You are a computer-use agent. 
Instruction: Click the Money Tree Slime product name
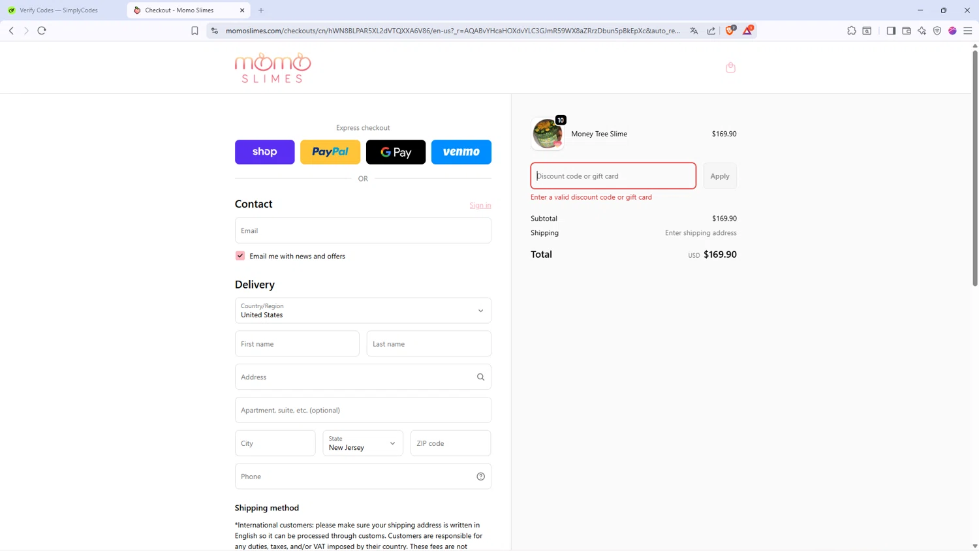coord(599,134)
